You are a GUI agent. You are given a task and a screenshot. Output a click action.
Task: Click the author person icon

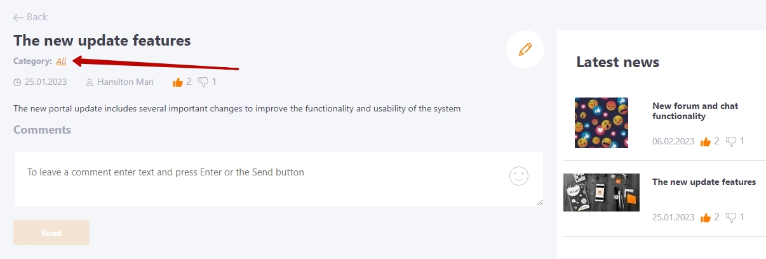click(90, 82)
